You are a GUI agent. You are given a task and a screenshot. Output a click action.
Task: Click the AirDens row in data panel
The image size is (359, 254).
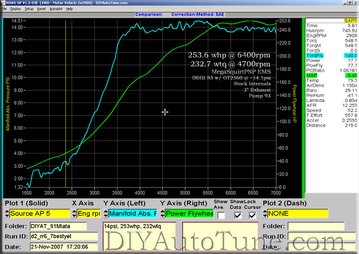(x=332, y=86)
